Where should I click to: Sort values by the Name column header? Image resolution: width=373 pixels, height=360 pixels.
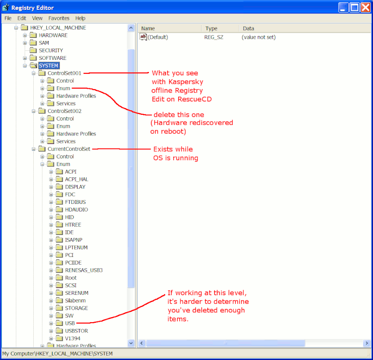pos(170,28)
